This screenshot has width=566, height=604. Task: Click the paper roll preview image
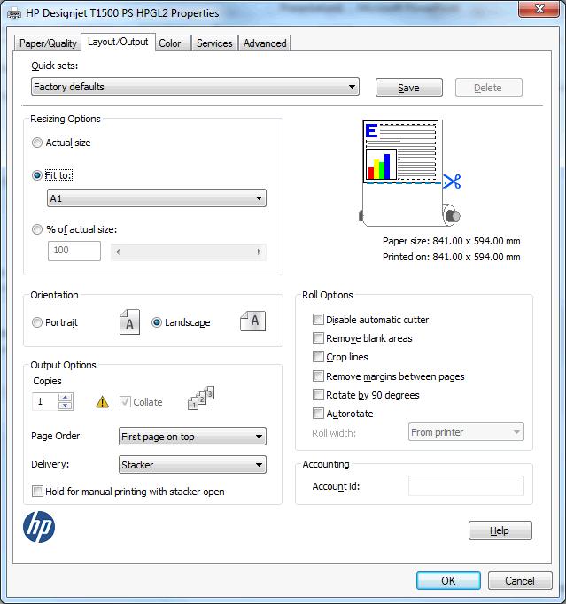point(409,173)
